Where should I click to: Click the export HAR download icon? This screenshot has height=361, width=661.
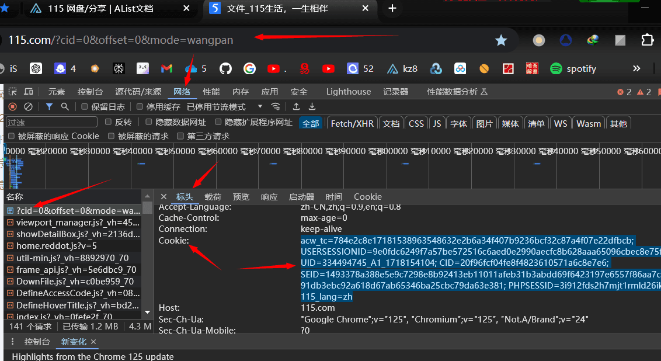click(312, 107)
